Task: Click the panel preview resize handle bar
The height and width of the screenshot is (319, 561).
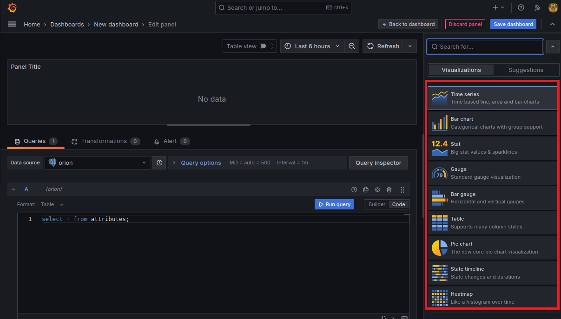Action: point(209,124)
